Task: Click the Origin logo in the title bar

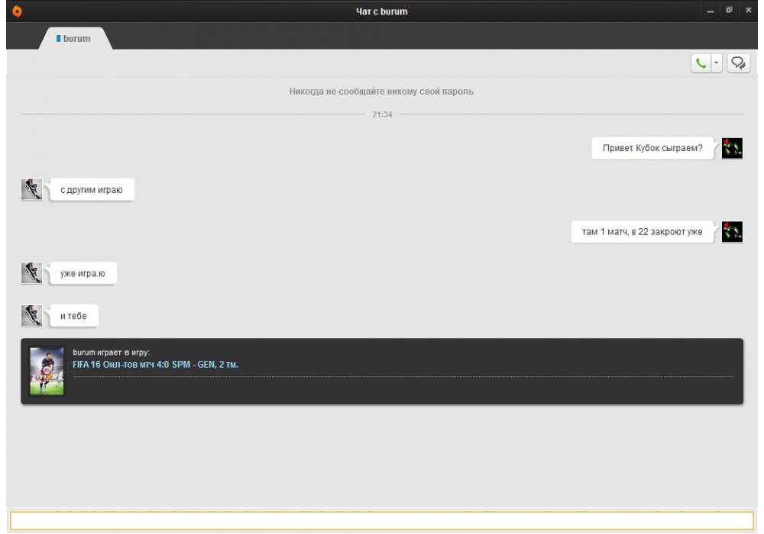Action: 8,10
